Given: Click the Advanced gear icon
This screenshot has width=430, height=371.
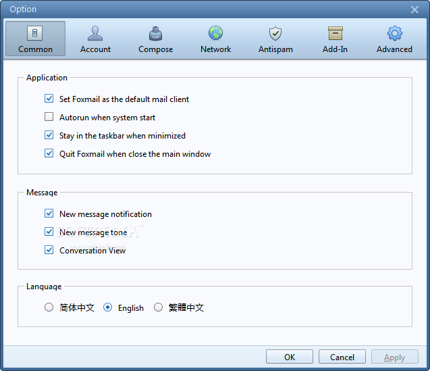Looking at the screenshot, I should point(395,33).
